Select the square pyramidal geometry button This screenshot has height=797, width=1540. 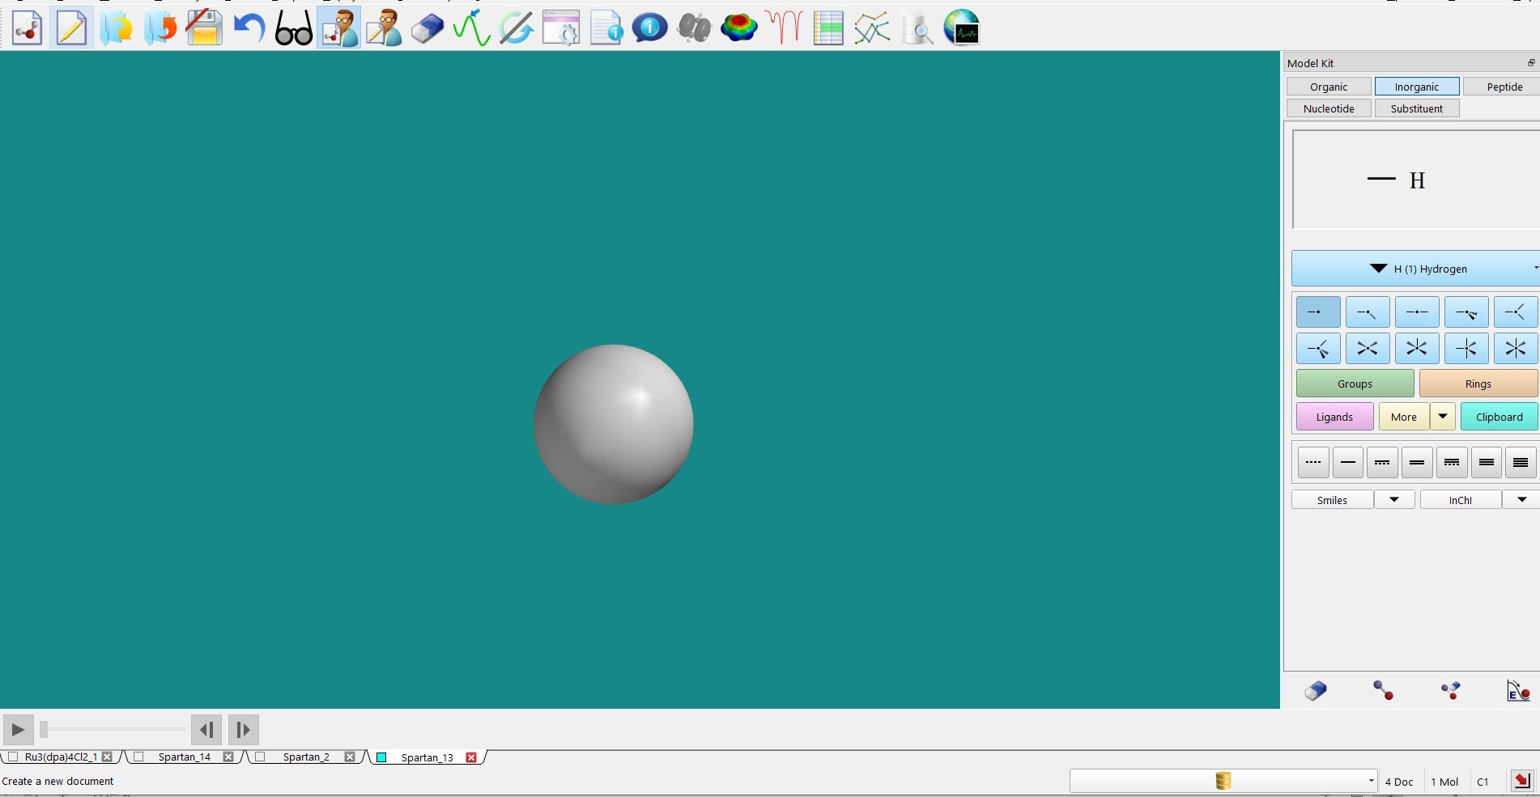pos(1417,349)
